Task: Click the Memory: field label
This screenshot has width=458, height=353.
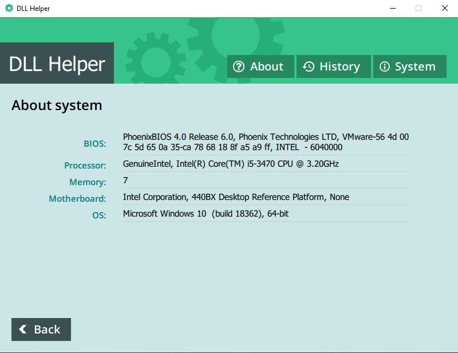Action: [x=88, y=182]
